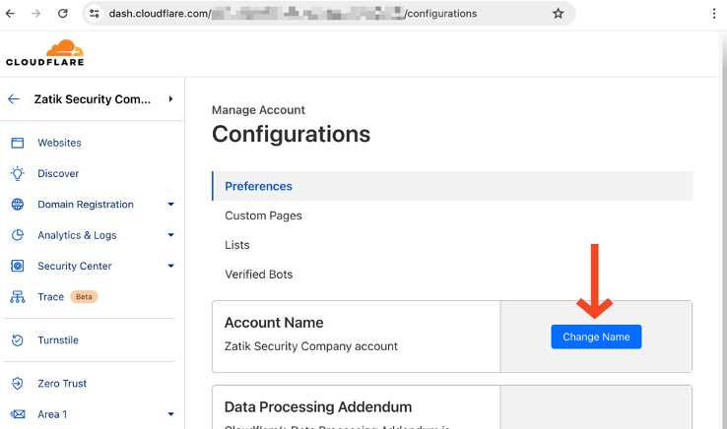Expand Area 1 submenu arrow
Screen dimensions: 727x429
coord(170,414)
